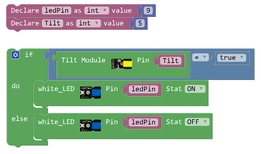Change the Stat OFF dropdown
Viewport: 261px width, 154px height.
point(197,122)
